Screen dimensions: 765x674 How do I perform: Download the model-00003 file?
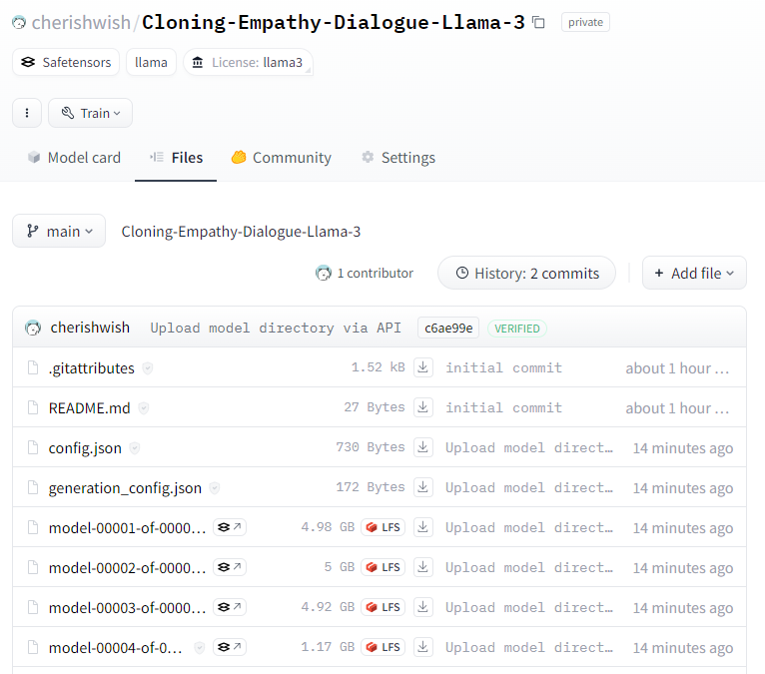click(x=423, y=607)
